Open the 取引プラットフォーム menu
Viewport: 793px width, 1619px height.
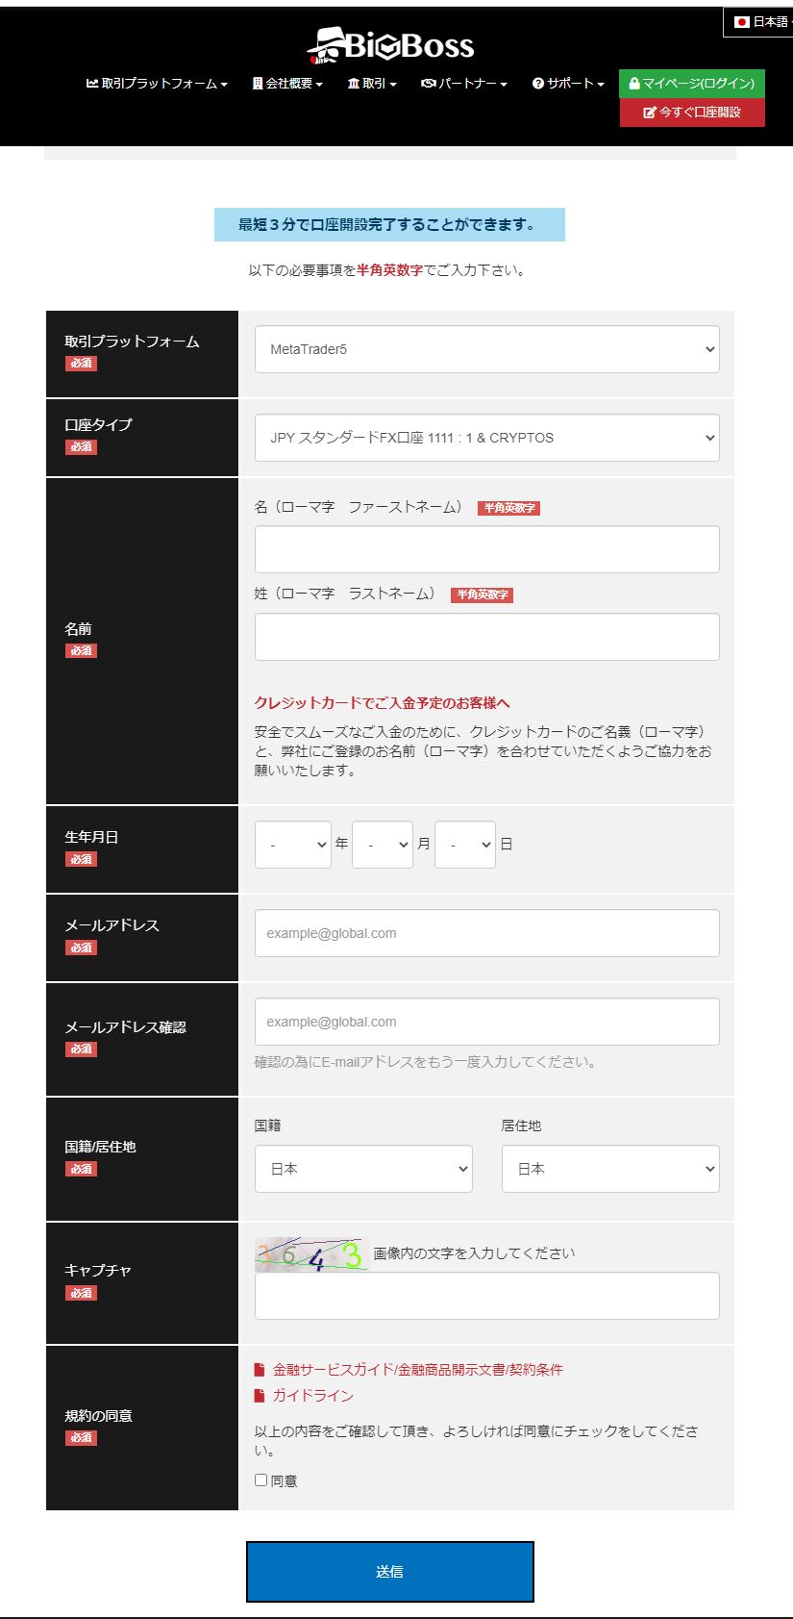coord(157,84)
